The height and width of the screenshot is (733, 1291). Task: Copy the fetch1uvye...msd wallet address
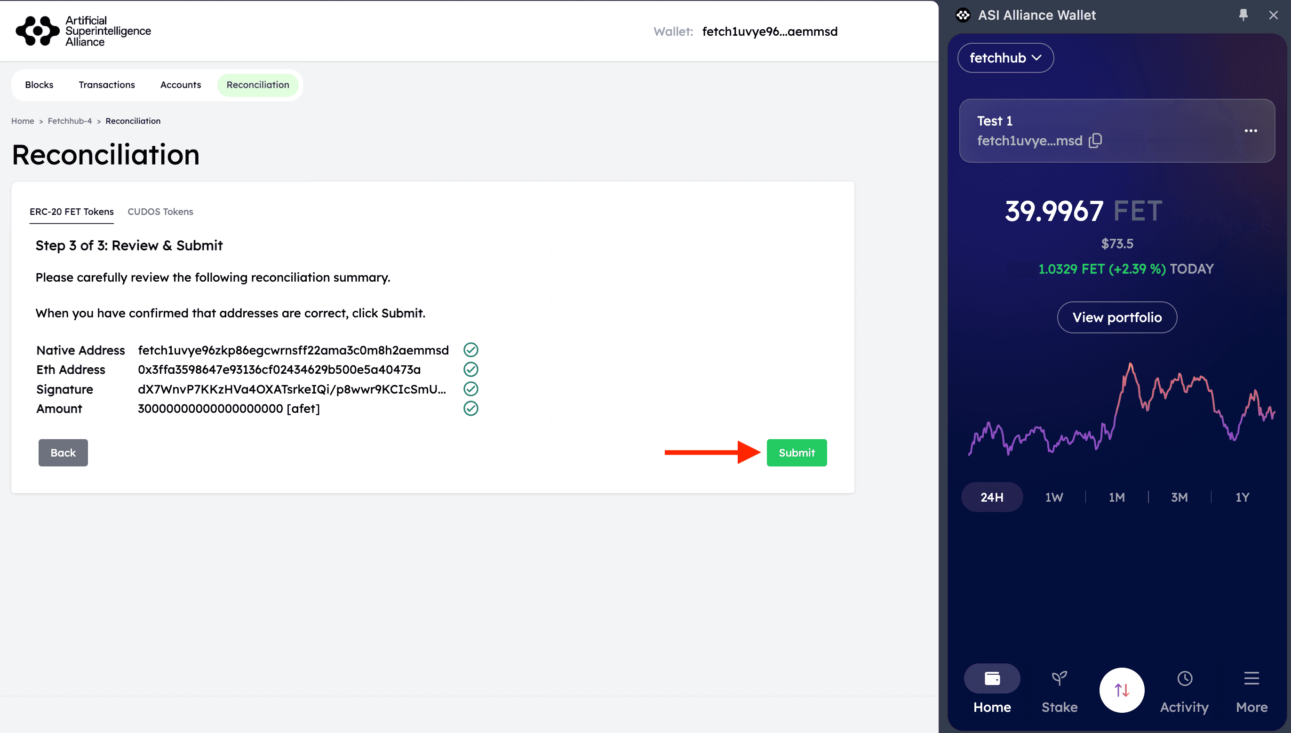[x=1095, y=141]
